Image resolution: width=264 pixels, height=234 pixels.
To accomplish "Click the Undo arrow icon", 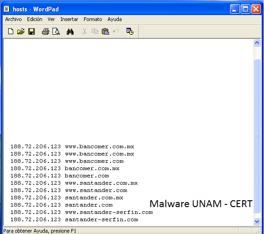I will [116, 31].
